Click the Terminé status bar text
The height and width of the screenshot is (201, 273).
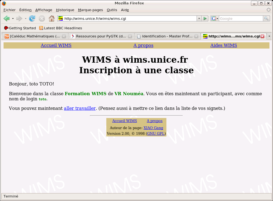coord(11,196)
